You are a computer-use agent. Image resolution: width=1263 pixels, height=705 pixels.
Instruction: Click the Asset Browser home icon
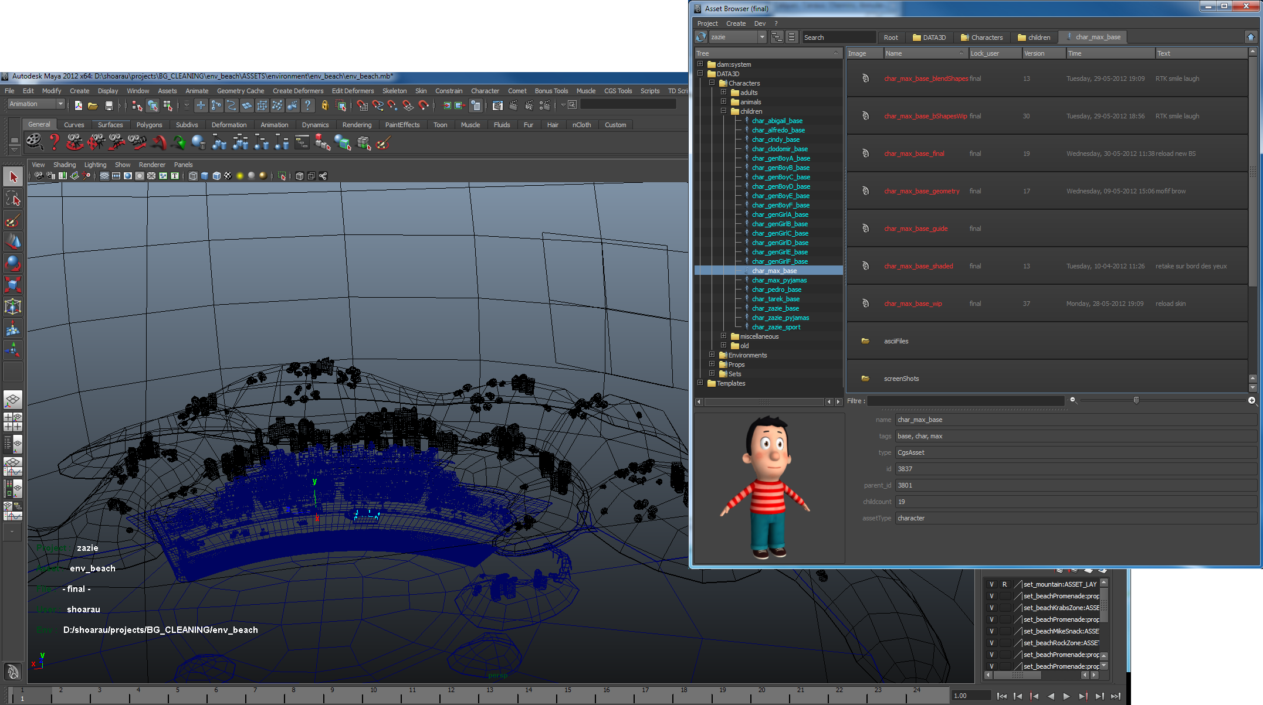pos(1251,37)
